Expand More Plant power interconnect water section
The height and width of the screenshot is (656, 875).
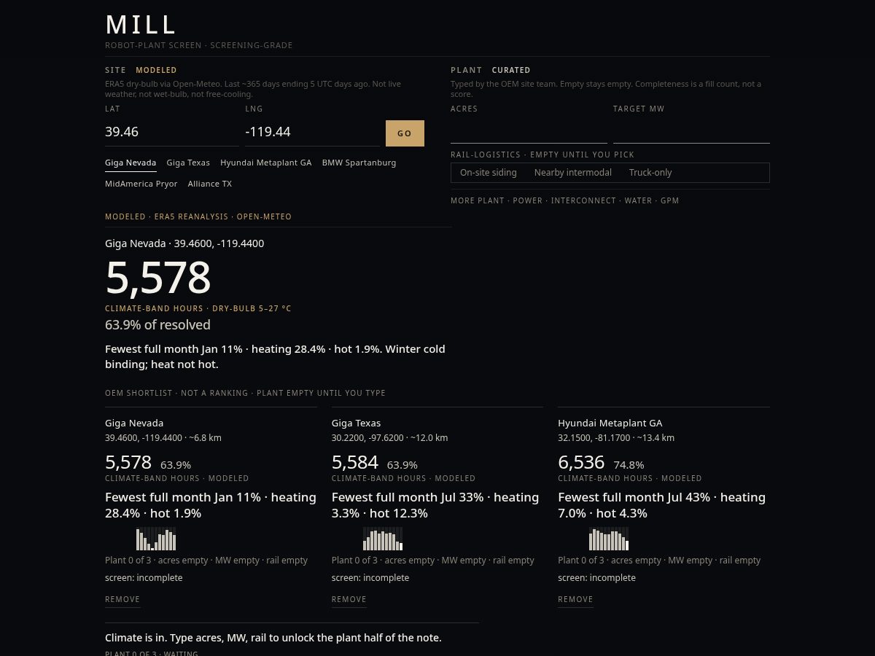pyautogui.click(x=565, y=200)
